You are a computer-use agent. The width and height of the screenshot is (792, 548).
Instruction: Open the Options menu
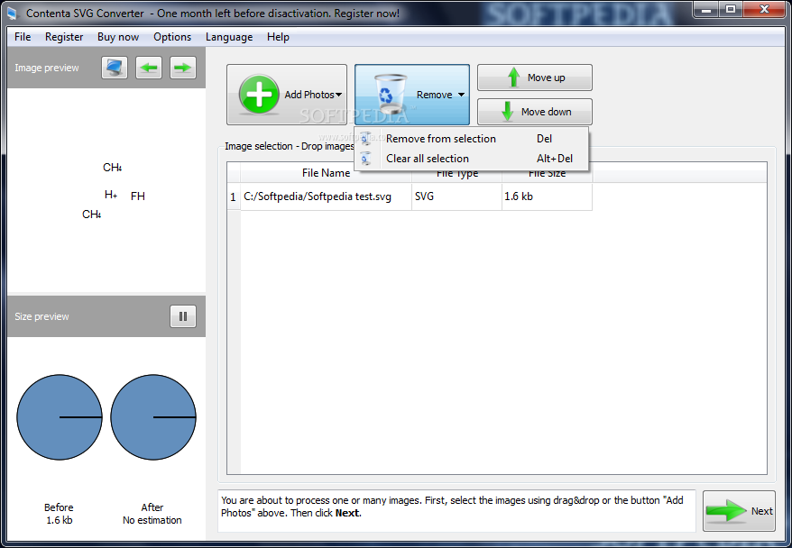pos(172,37)
